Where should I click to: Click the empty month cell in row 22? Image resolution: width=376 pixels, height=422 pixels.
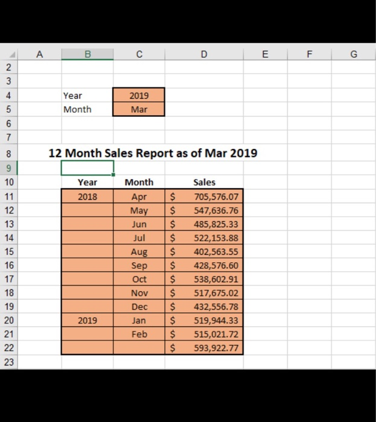point(139,348)
